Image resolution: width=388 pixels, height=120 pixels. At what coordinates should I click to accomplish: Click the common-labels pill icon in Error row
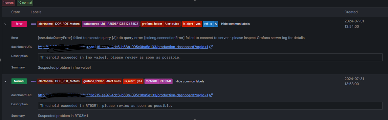click(x=33, y=24)
